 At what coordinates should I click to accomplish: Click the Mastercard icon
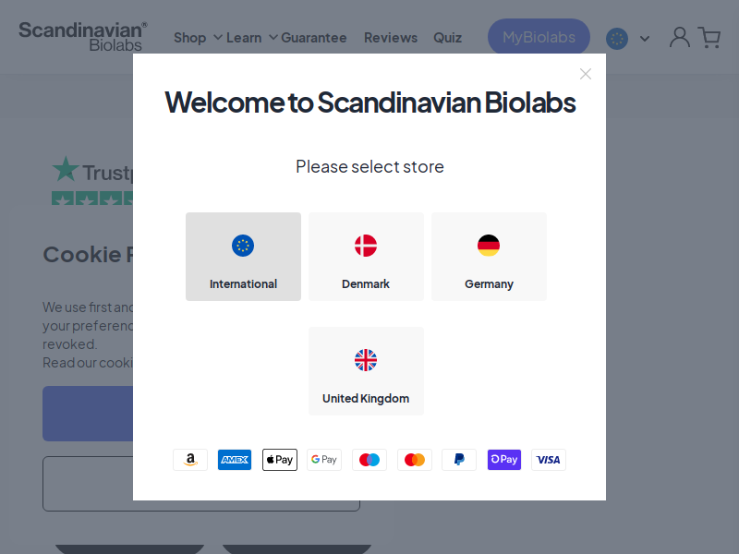pyautogui.click(x=414, y=459)
